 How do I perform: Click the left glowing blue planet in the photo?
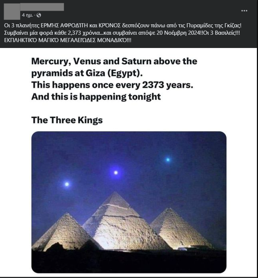pos(67,184)
